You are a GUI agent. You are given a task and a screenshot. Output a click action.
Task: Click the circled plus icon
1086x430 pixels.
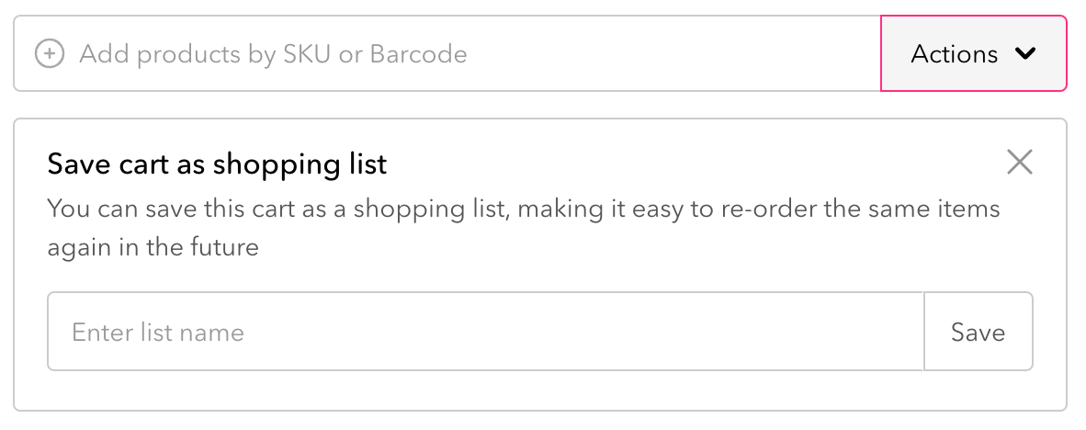(49, 54)
